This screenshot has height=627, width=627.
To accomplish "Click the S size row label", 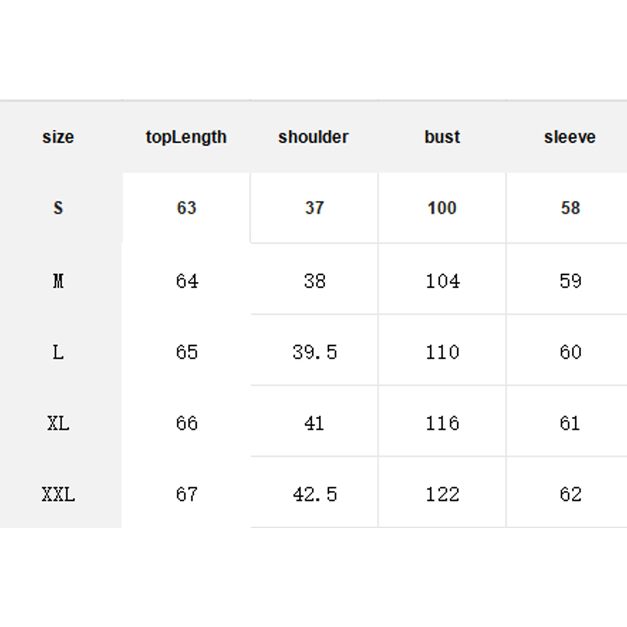I will tap(58, 208).
